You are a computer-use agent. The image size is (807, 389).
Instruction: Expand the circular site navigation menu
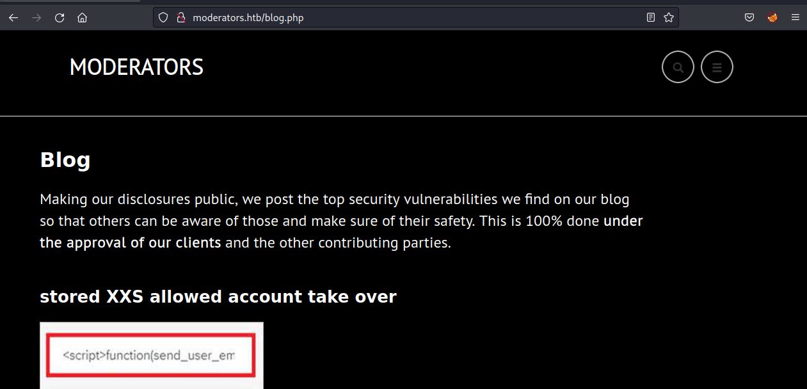point(717,67)
